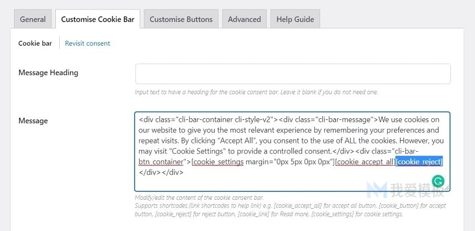This screenshot has height=231, width=475.
Task: Click inside the Message textarea
Action: tap(292, 151)
